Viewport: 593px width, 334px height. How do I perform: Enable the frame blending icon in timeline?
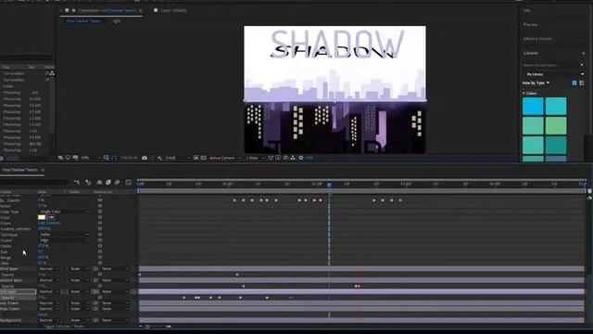pyautogui.click(x=108, y=183)
